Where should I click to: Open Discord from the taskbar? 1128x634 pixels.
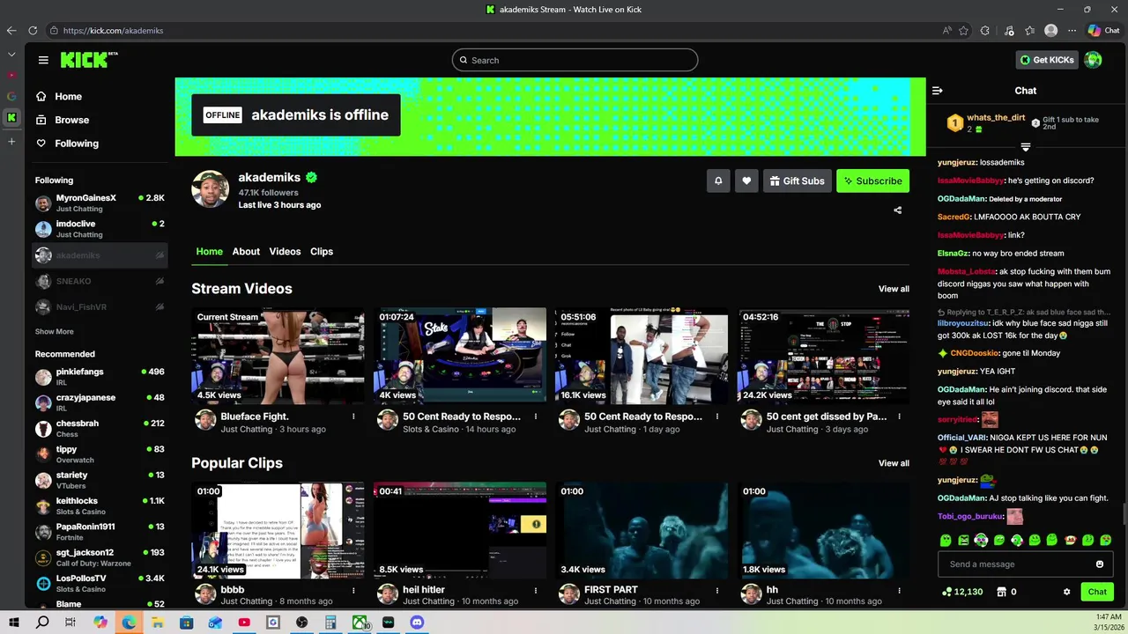click(417, 623)
